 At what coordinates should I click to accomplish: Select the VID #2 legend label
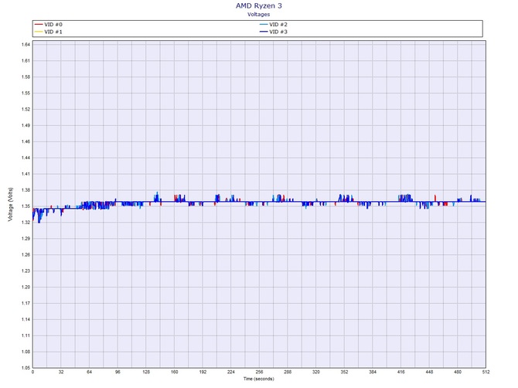pyautogui.click(x=279, y=25)
